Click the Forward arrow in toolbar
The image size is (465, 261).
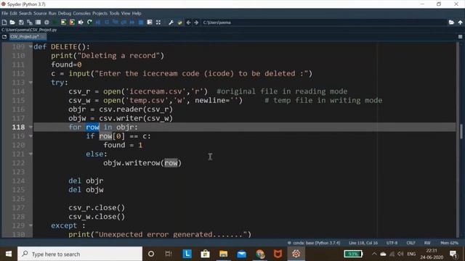(196, 22)
